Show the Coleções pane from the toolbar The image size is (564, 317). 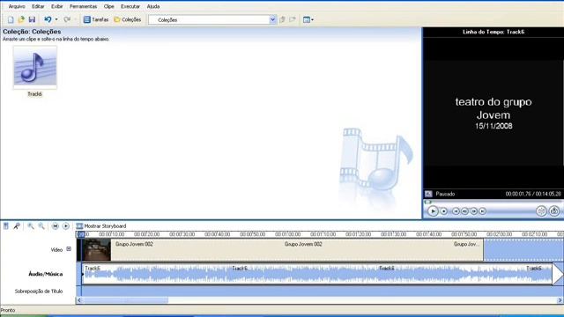pyautogui.click(x=127, y=19)
